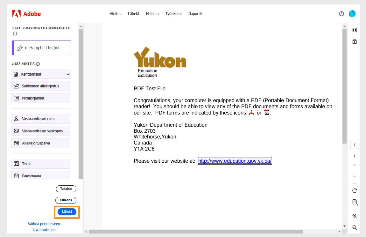Zoom in with magnifier plus icon
This screenshot has height=237, width=366.
(x=355, y=216)
